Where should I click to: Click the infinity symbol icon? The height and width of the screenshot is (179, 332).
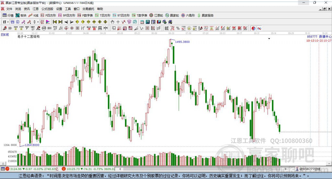(x=259, y=28)
